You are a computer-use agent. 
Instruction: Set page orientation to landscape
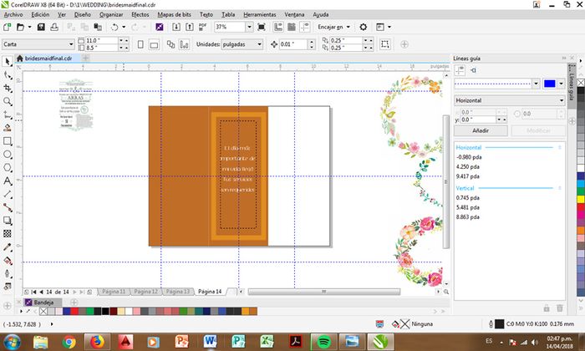155,43
